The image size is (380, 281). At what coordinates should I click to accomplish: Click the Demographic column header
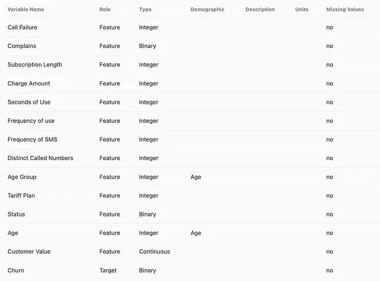[x=207, y=9]
